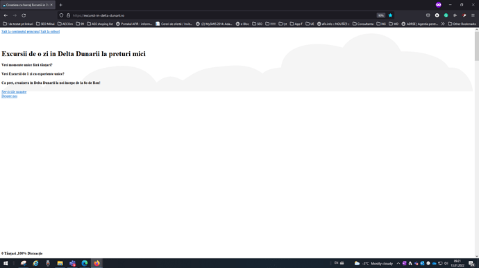Viewport: 479px width, 268px height.
Task: Close the Croaziera cu barca tab
Action: coord(51,5)
